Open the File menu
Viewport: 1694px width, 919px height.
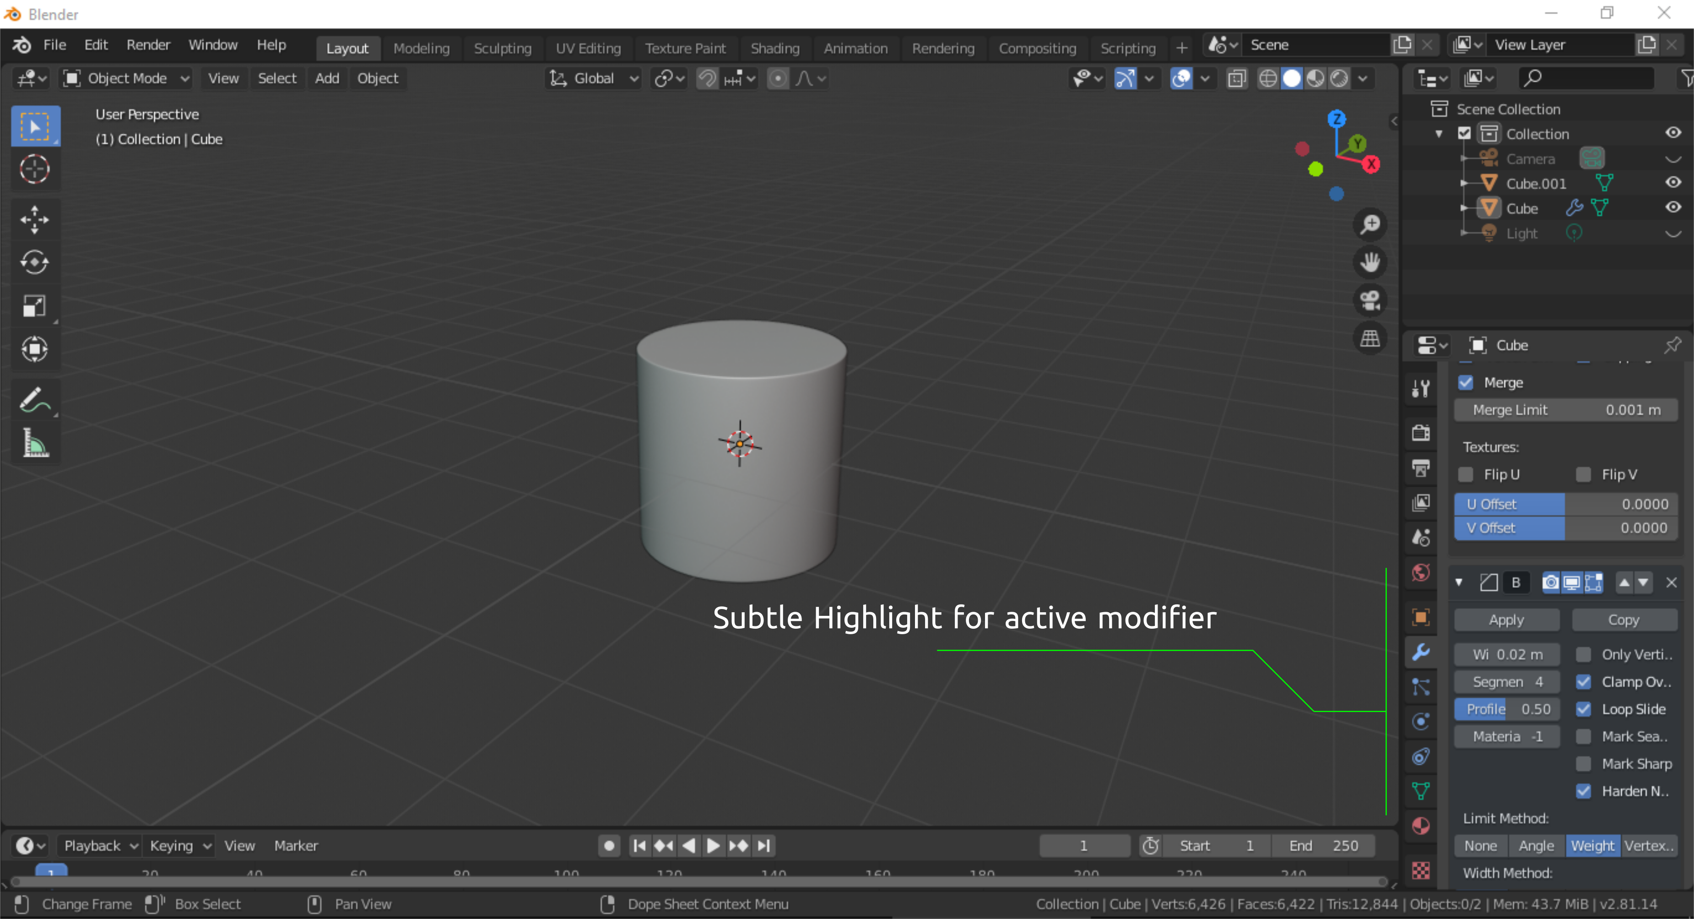54,45
